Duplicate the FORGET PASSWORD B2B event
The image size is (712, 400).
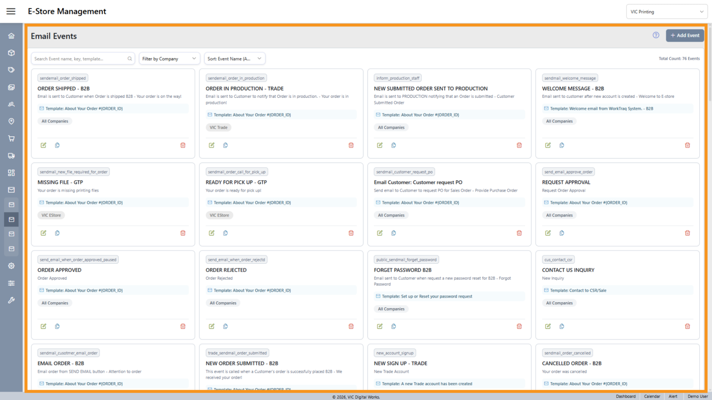click(394, 326)
